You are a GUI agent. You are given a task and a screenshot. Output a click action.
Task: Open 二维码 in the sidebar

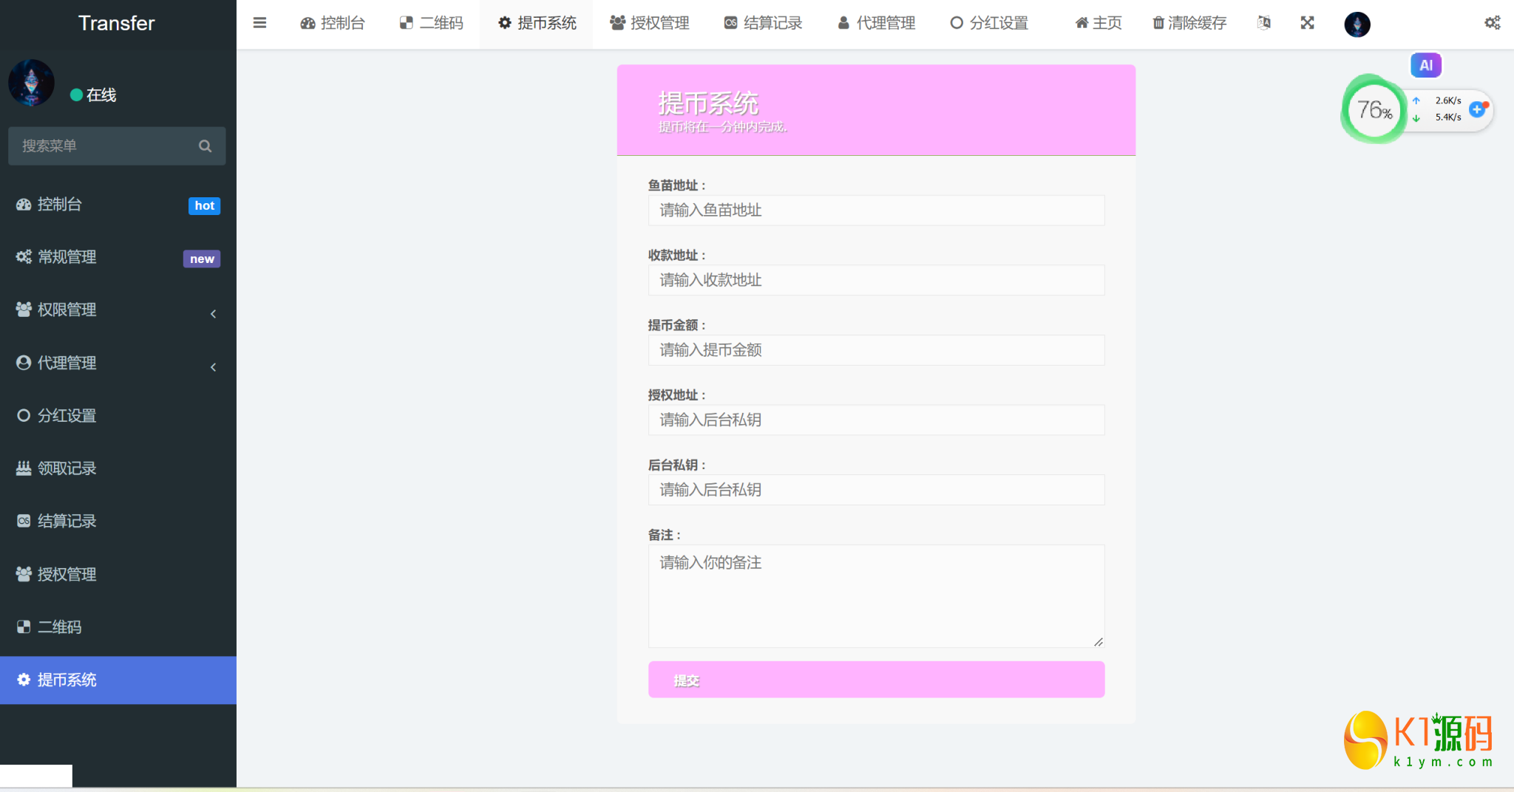tap(118, 627)
